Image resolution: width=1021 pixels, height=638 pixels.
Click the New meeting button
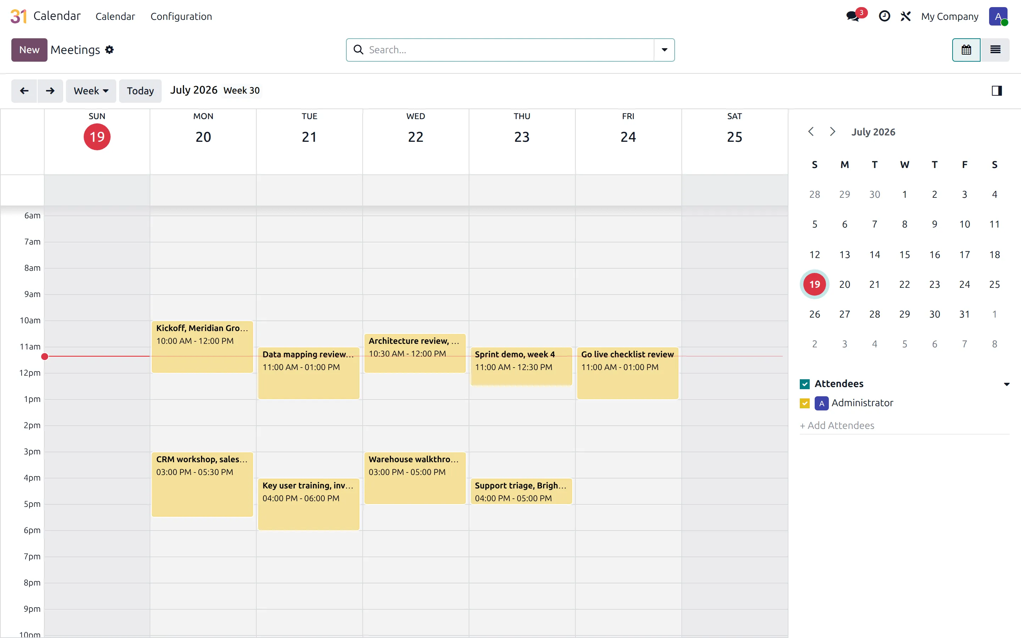coord(29,50)
